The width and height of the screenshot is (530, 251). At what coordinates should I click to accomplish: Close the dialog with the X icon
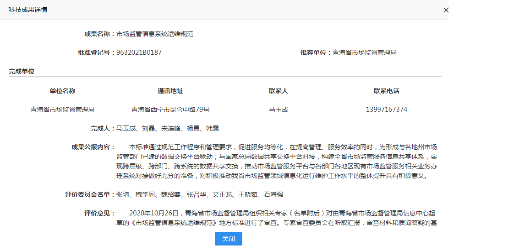446,10
